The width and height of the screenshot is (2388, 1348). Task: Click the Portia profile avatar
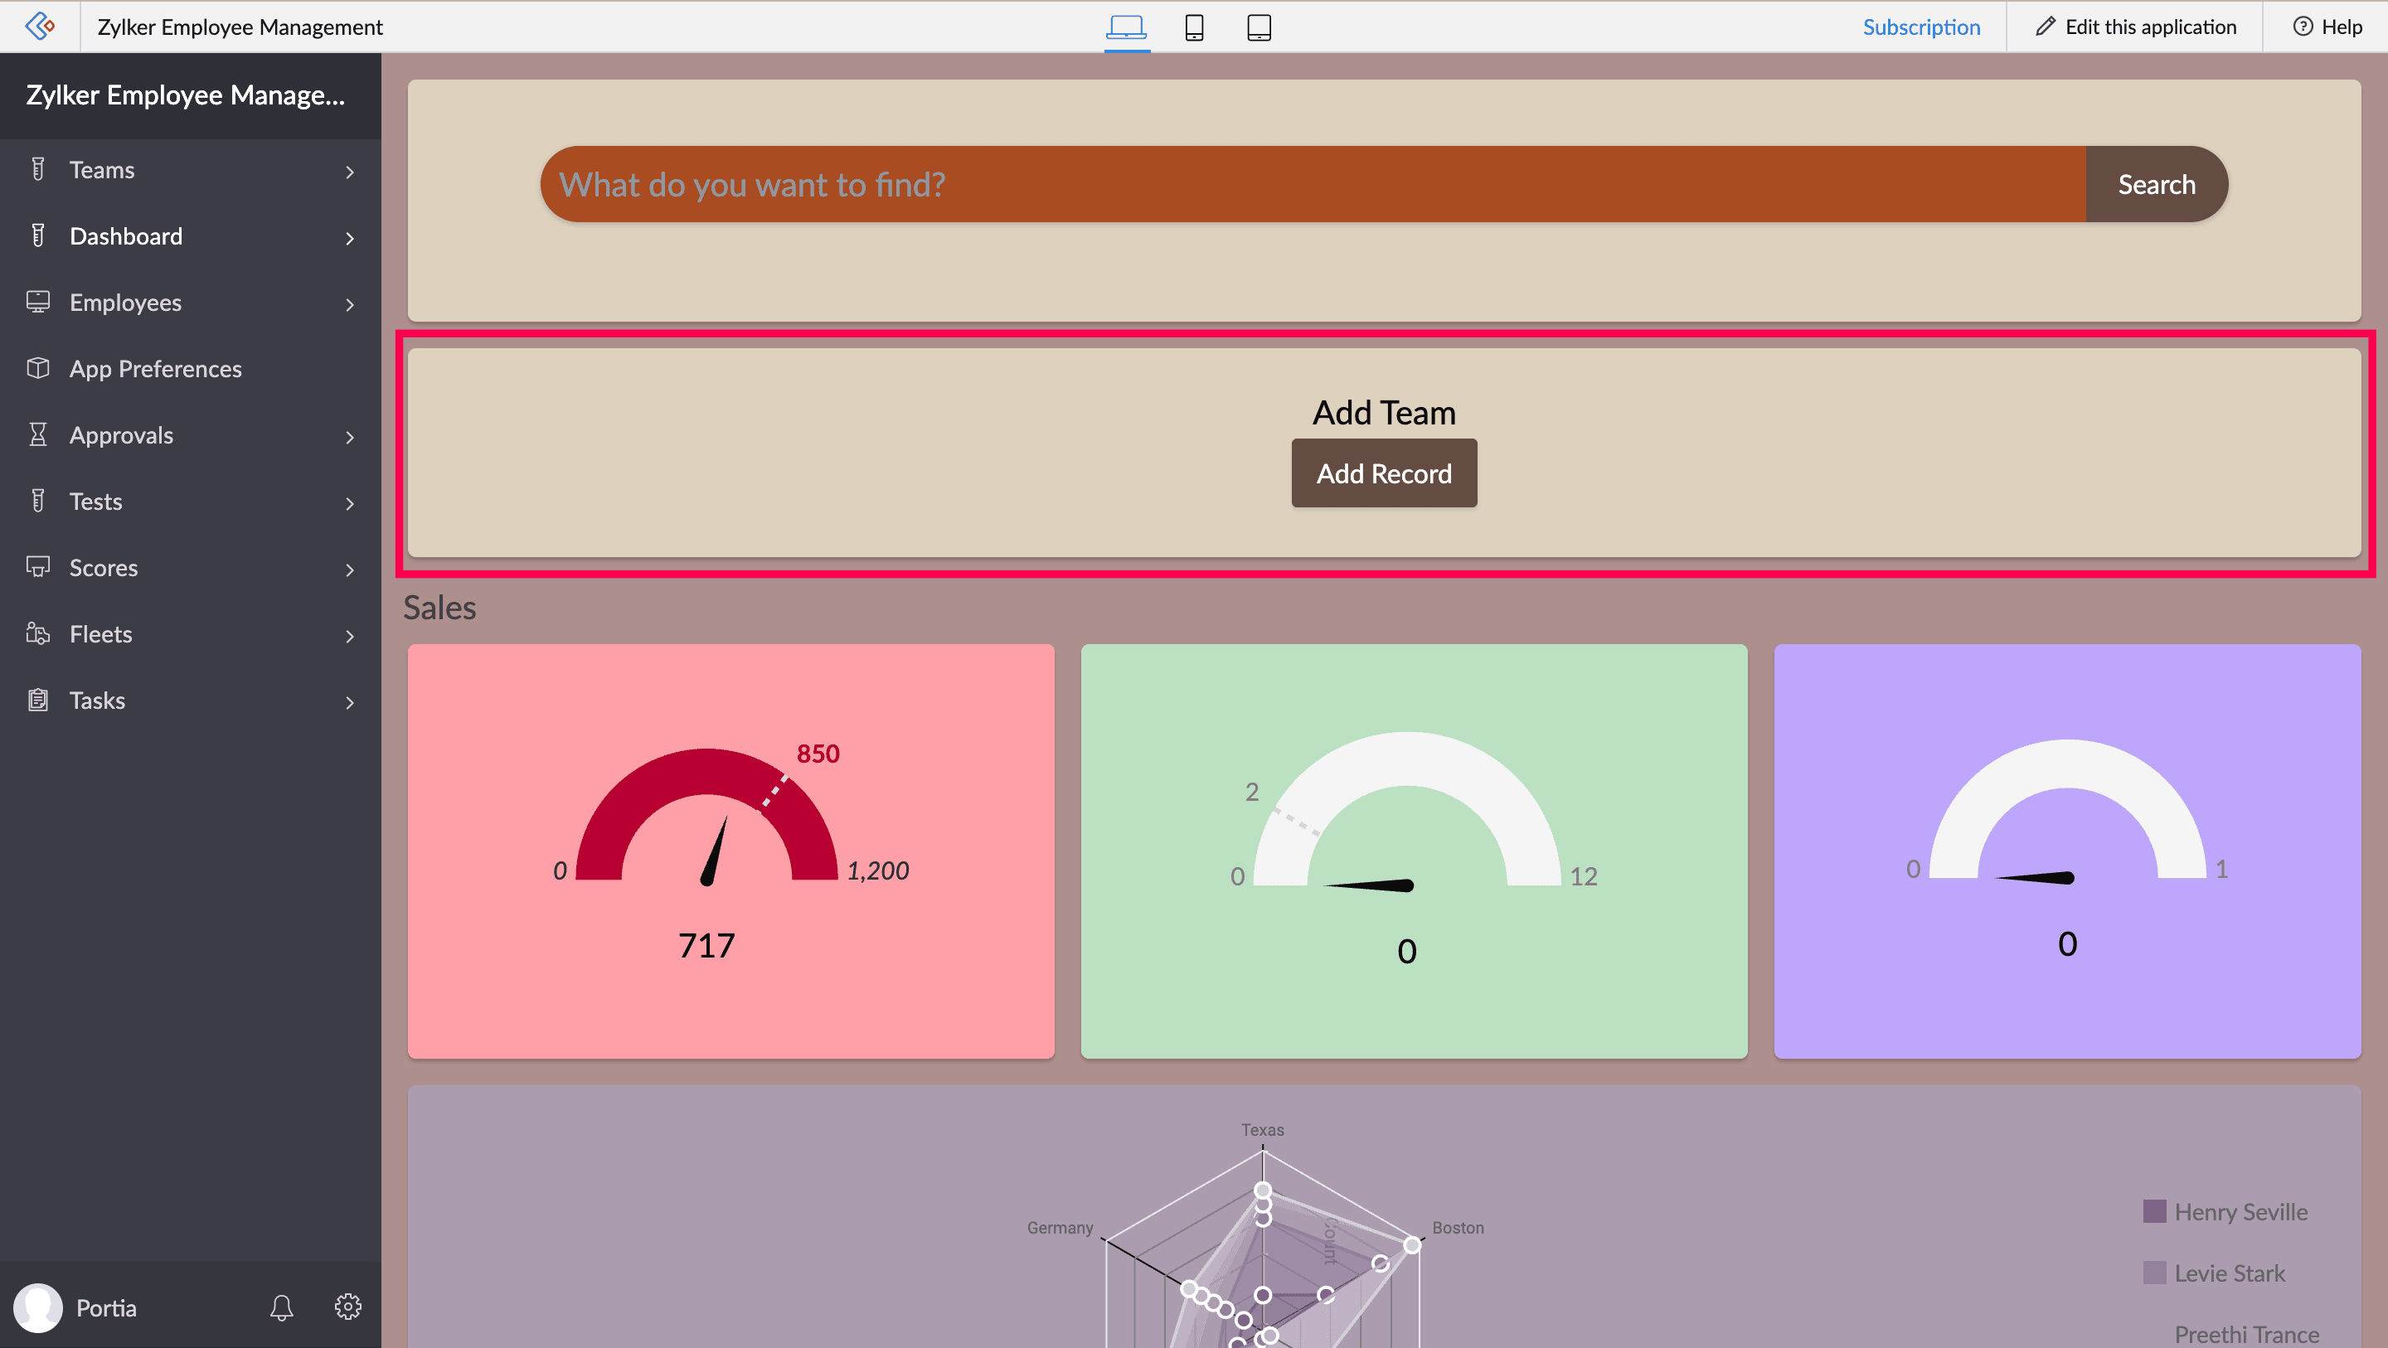(38, 1307)
